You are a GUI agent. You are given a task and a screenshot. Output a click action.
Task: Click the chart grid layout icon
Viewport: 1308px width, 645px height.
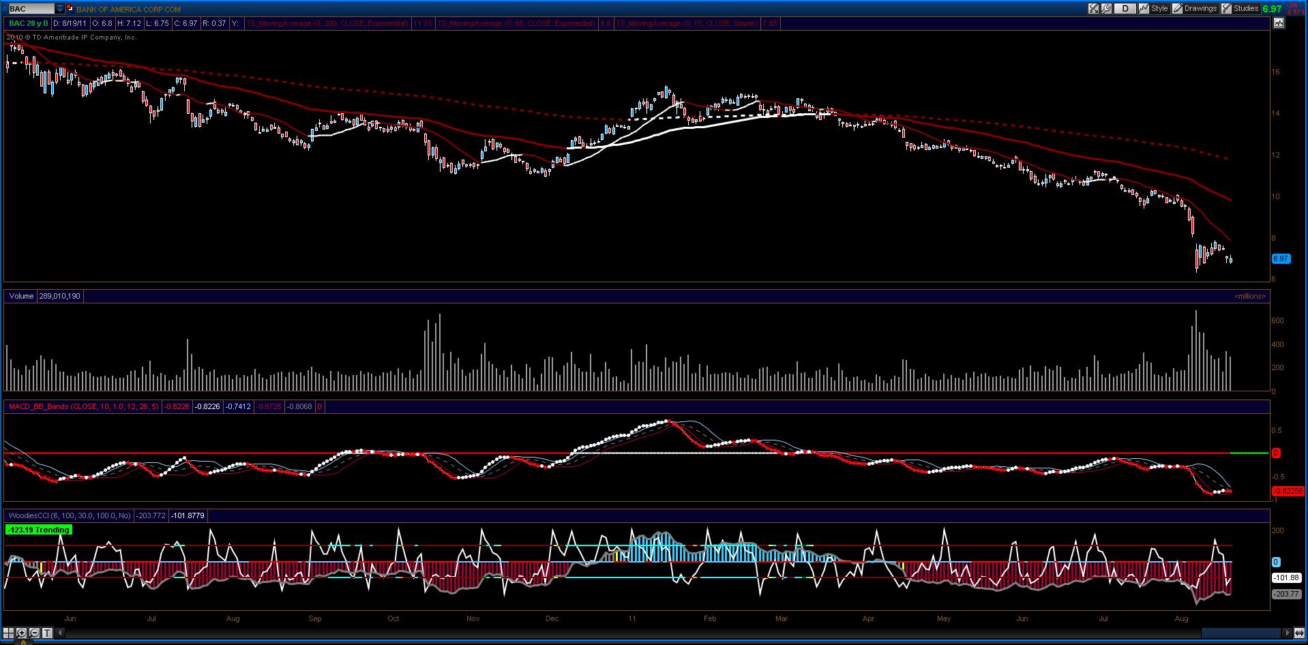(8, 633)
